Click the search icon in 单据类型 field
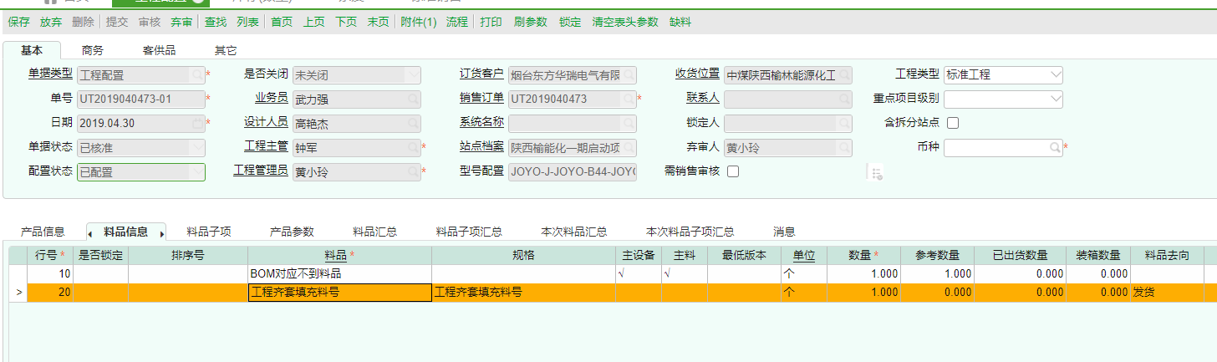 coord(197,75)
